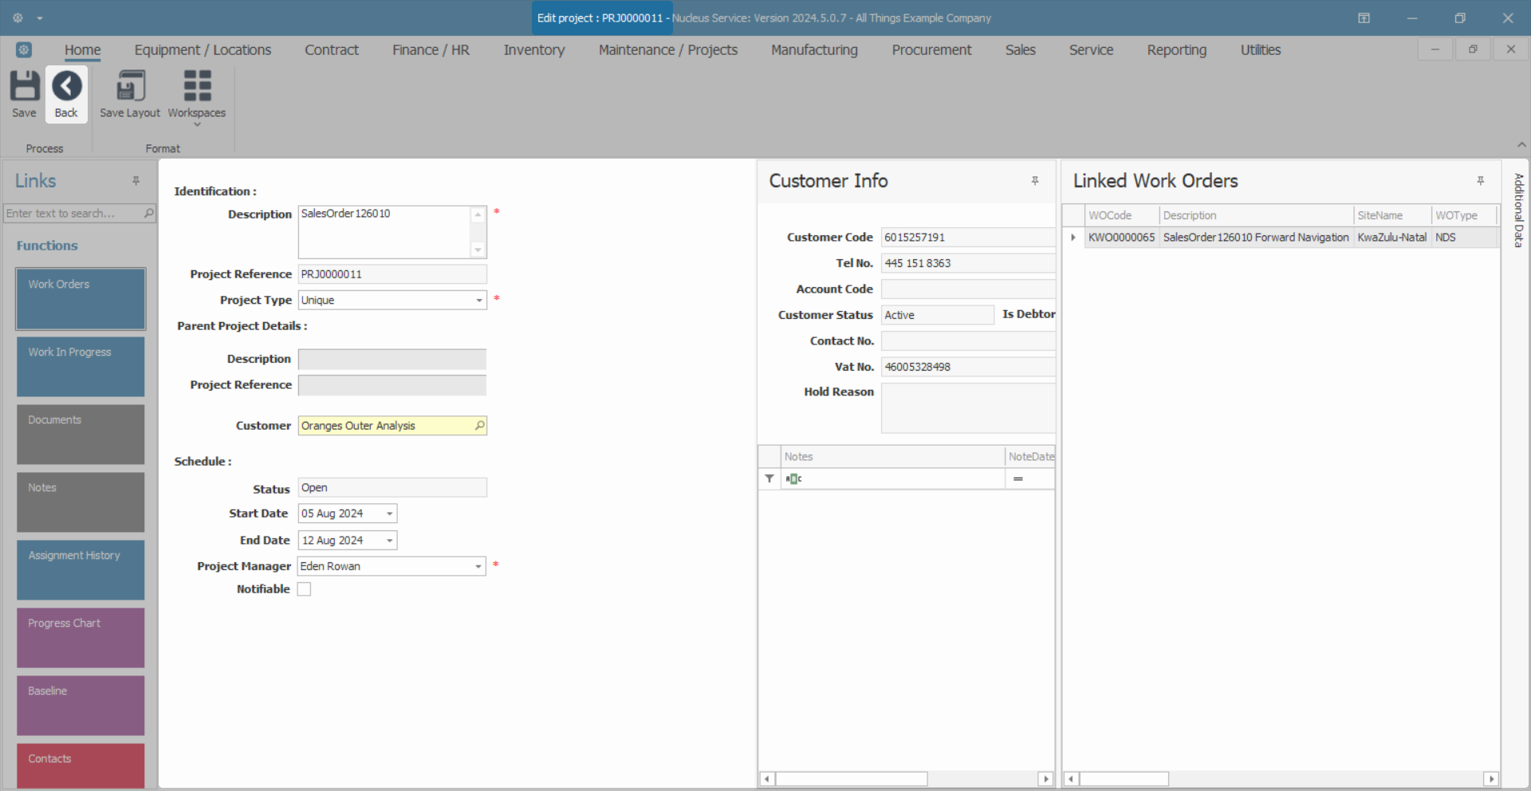1531x791 pixels.
Task: Click the pin icon on Linked Work Orders
Action: pos(1480,181)
